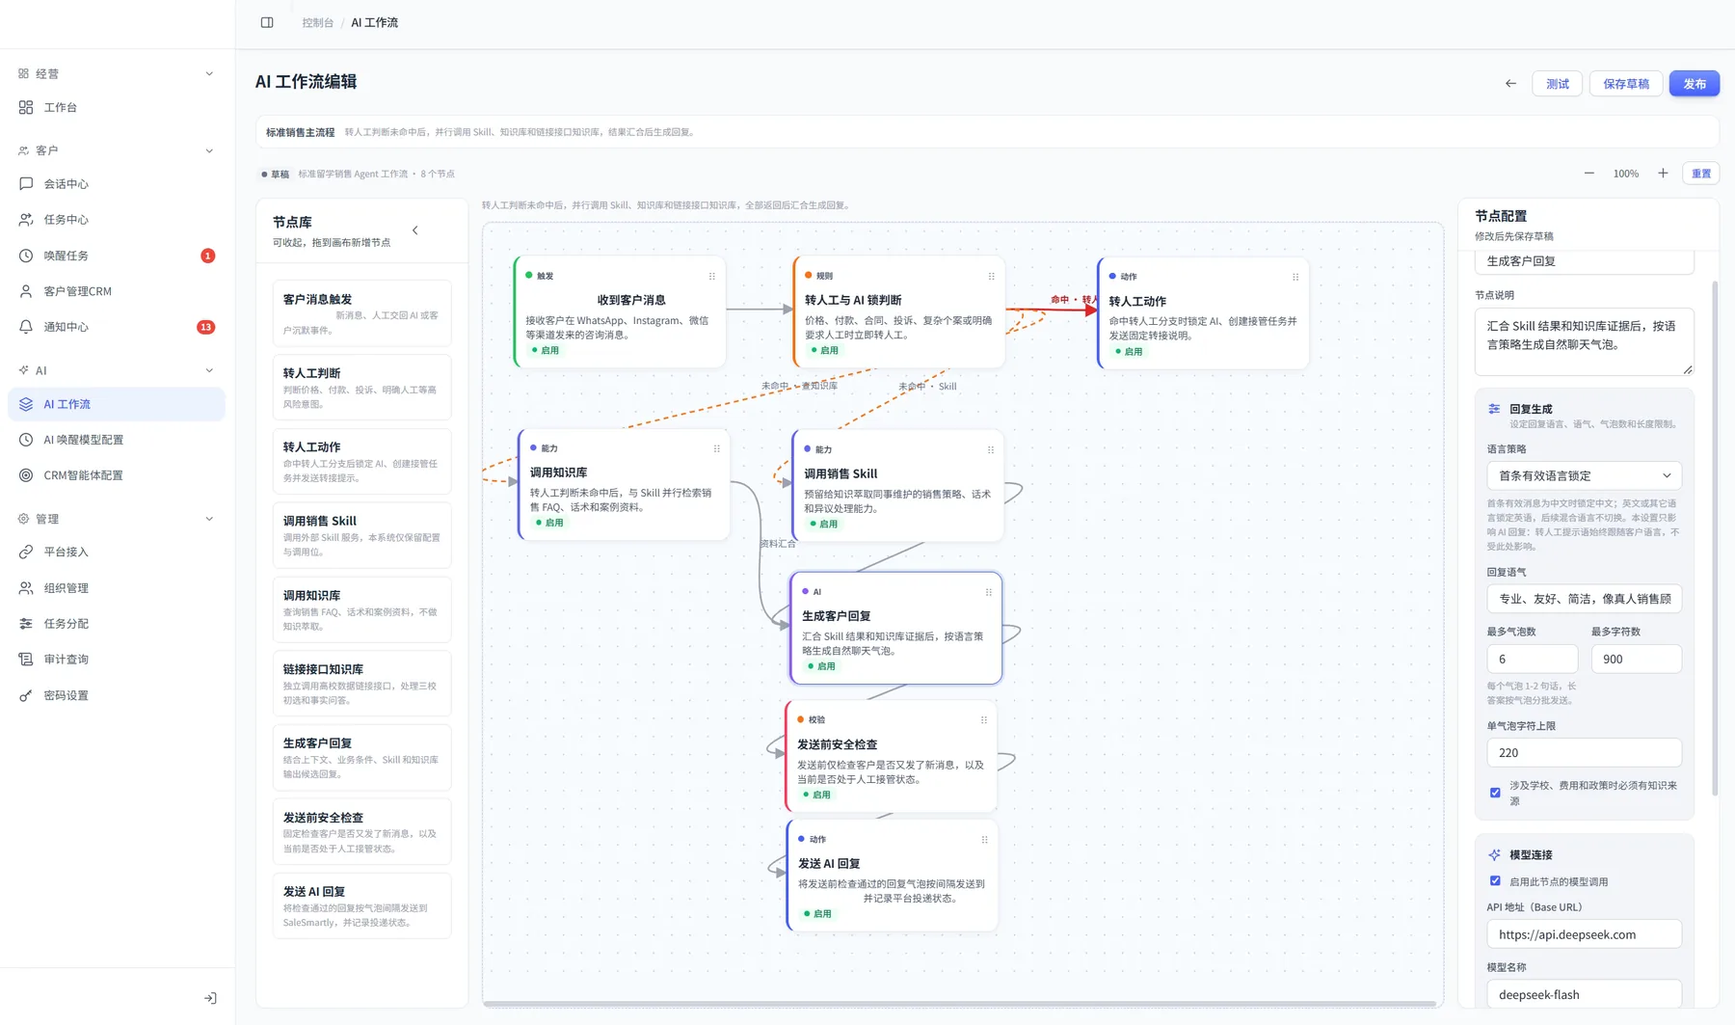Click the 回复生成 section sliders icon
The width and height of the screenshot is (1735, 1025).
point(1494,409)
